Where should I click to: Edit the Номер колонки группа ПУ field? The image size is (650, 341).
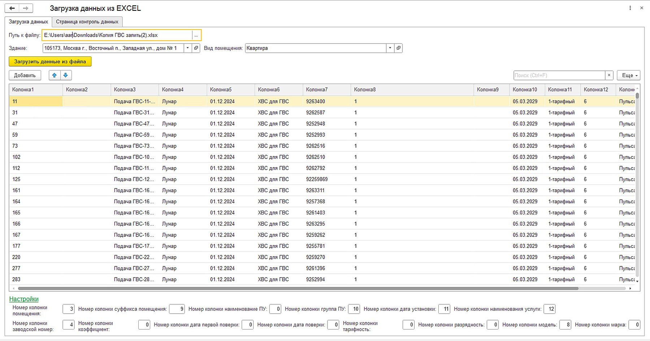point(354,309)
